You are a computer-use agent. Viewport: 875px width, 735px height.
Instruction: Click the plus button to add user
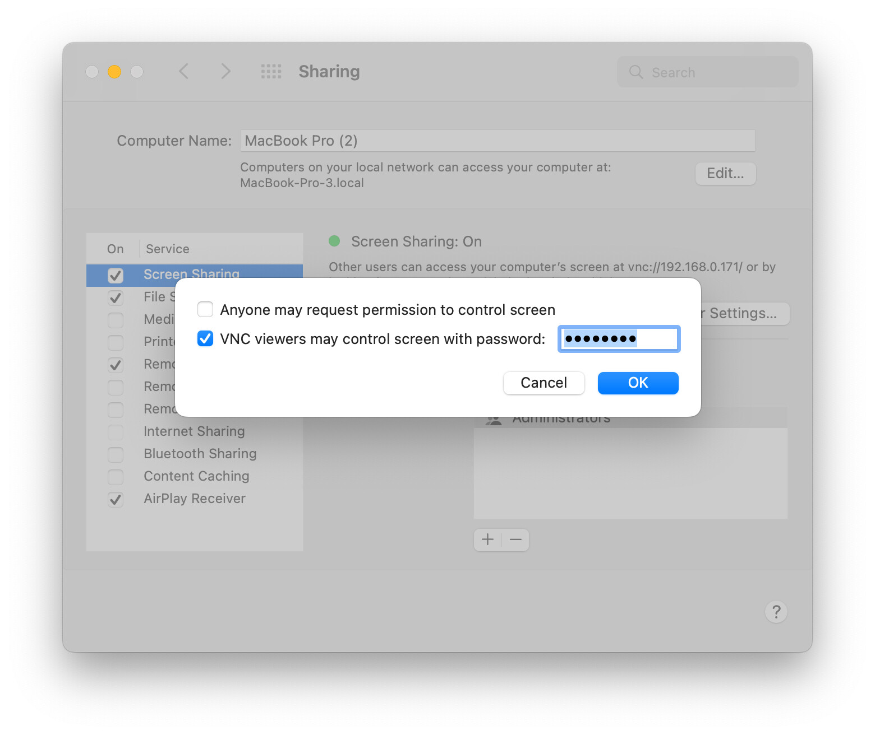point(487,539)
